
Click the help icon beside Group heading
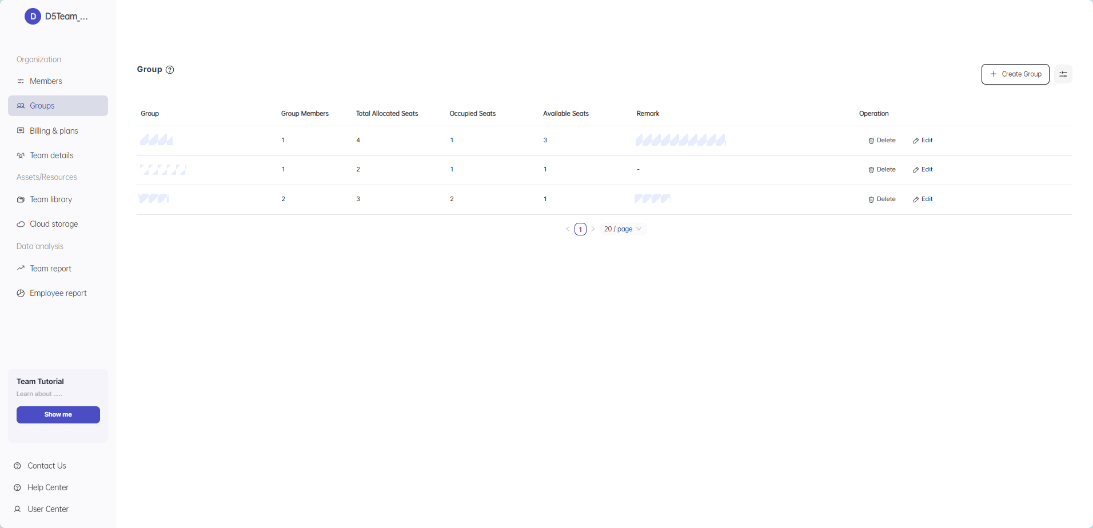(170, 70)
